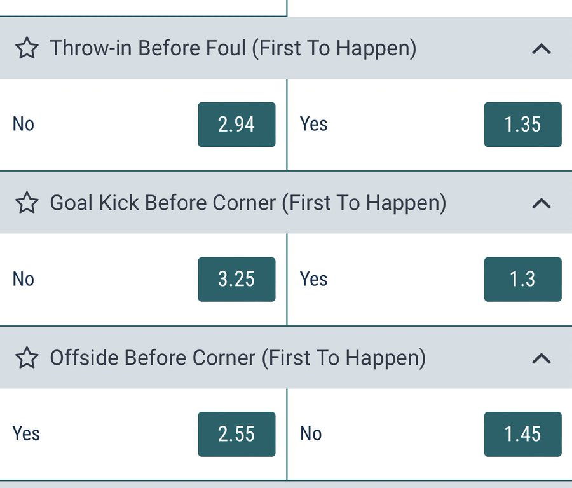
Task: Choose No at 1.45 in Offside market
Action: (522, 434)
